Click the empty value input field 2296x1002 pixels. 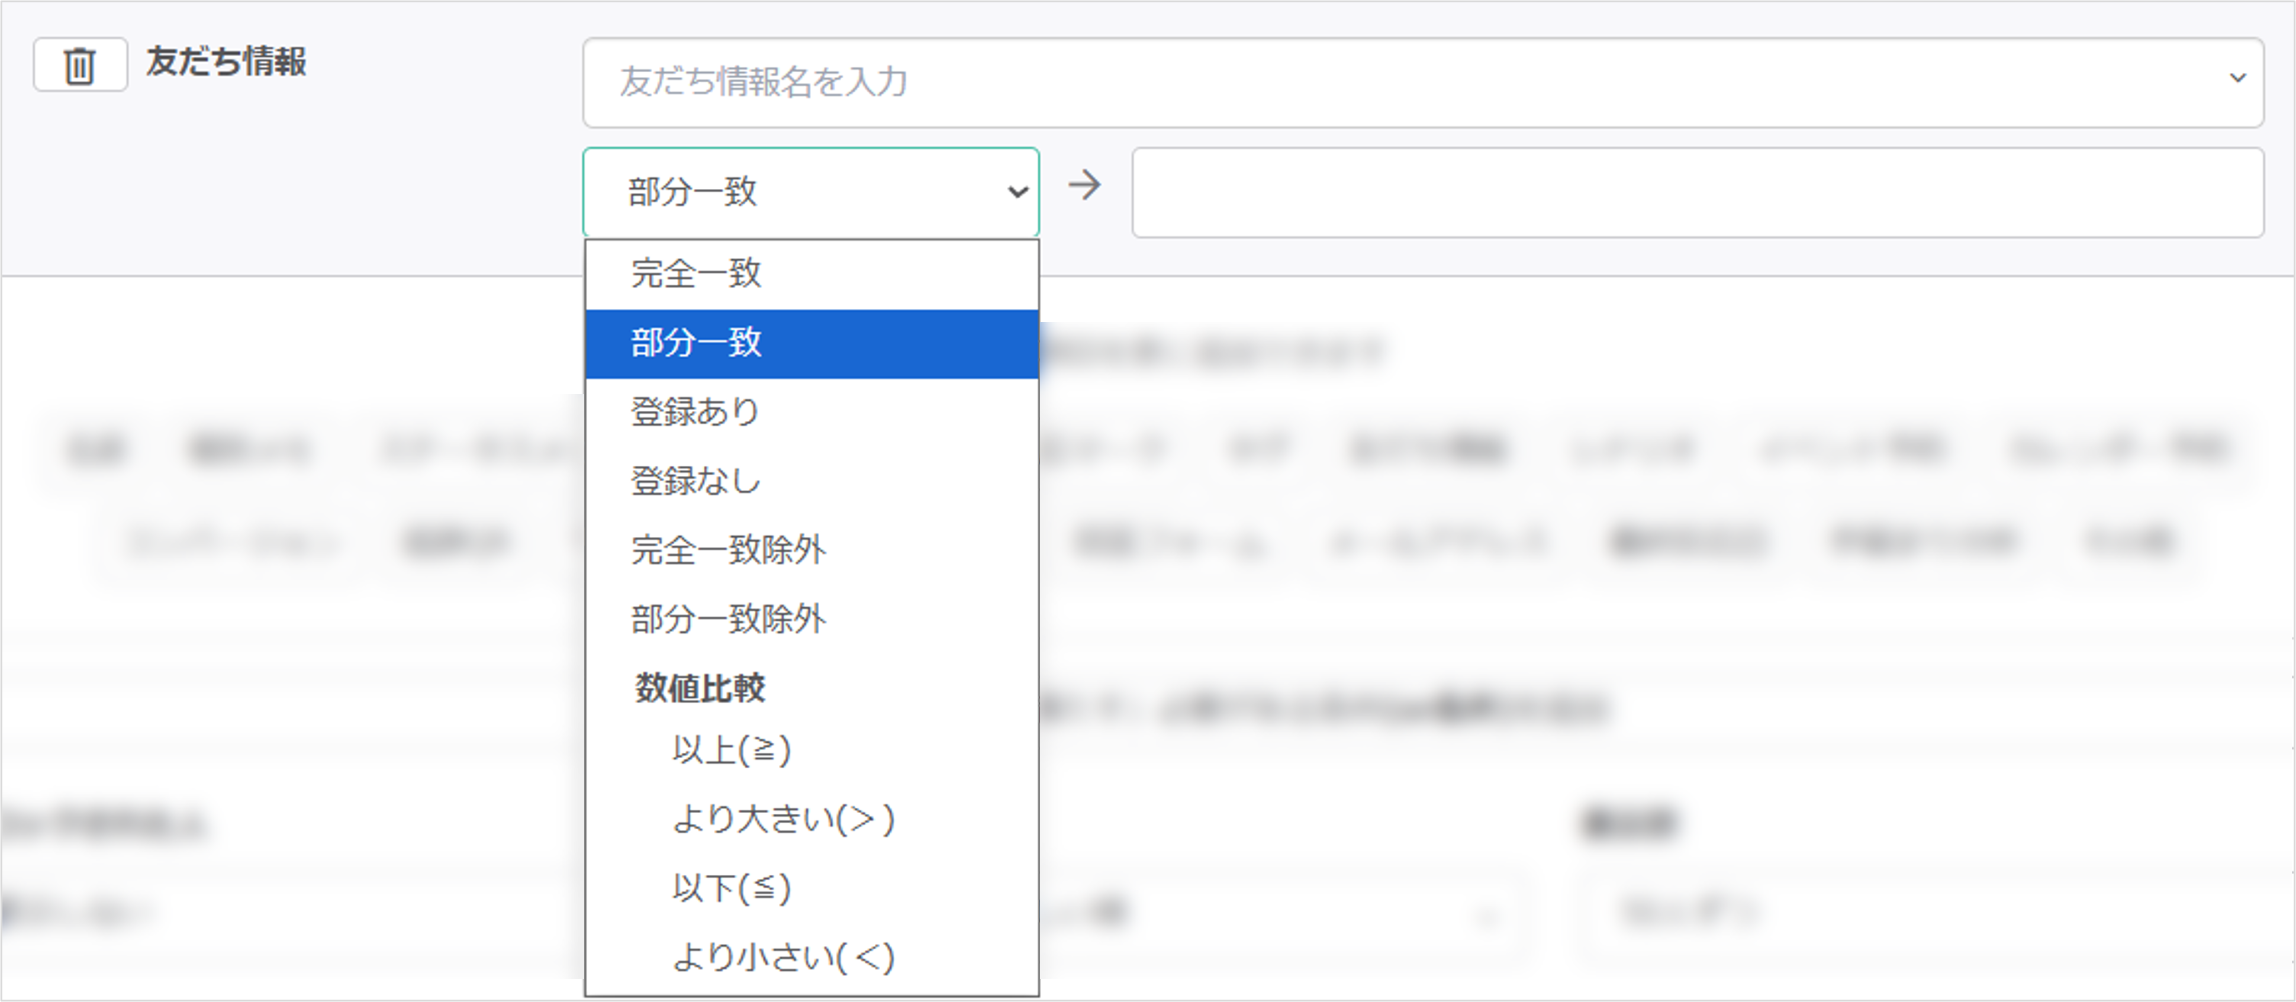(1697, 192)
